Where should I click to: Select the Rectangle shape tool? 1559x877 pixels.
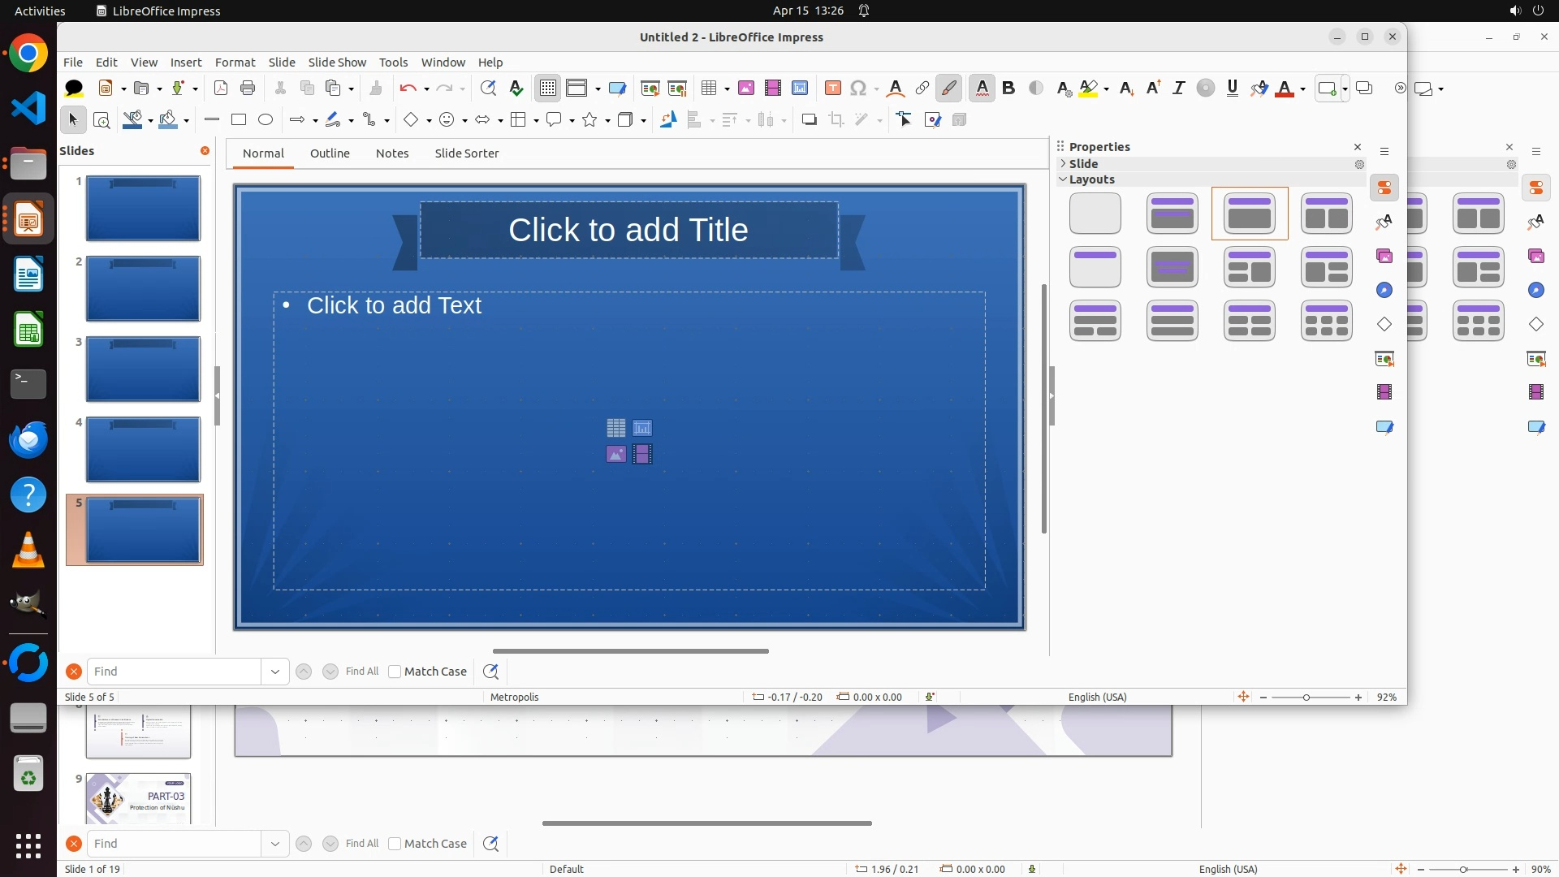(x=239, y=120)
